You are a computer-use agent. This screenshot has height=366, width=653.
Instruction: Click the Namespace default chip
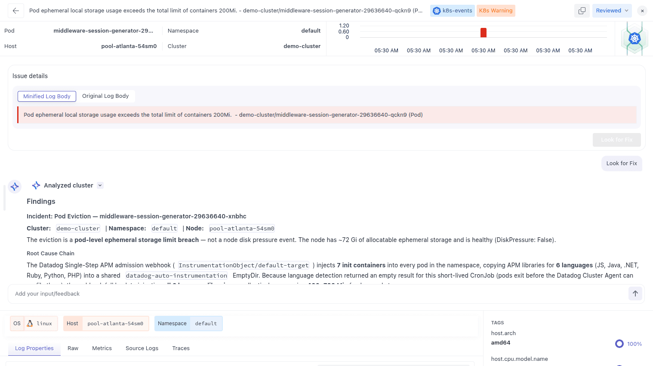[188, 324]
